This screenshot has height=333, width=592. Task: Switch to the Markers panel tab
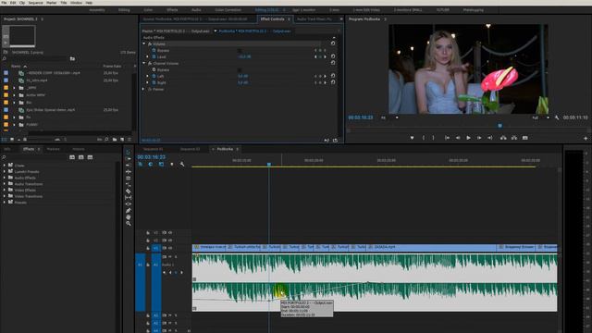[53, 149]
